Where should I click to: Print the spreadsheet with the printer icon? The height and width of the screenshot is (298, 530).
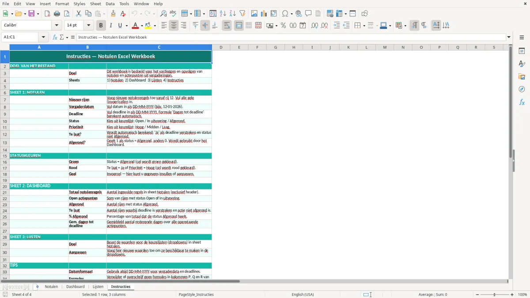pyautogui.click(x=57, y=14)
